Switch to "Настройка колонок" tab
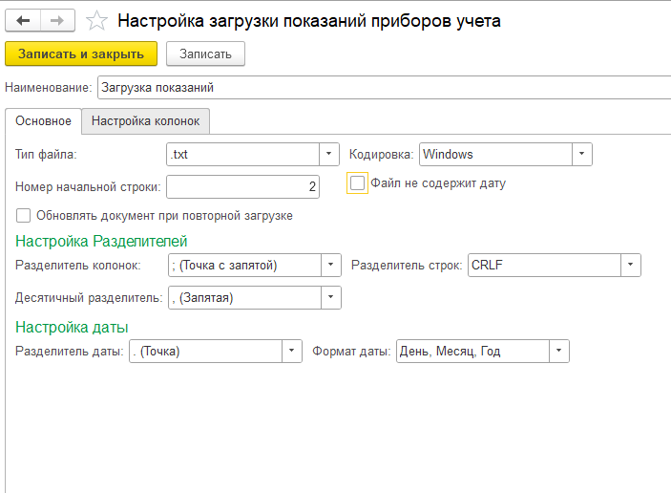 145,121
